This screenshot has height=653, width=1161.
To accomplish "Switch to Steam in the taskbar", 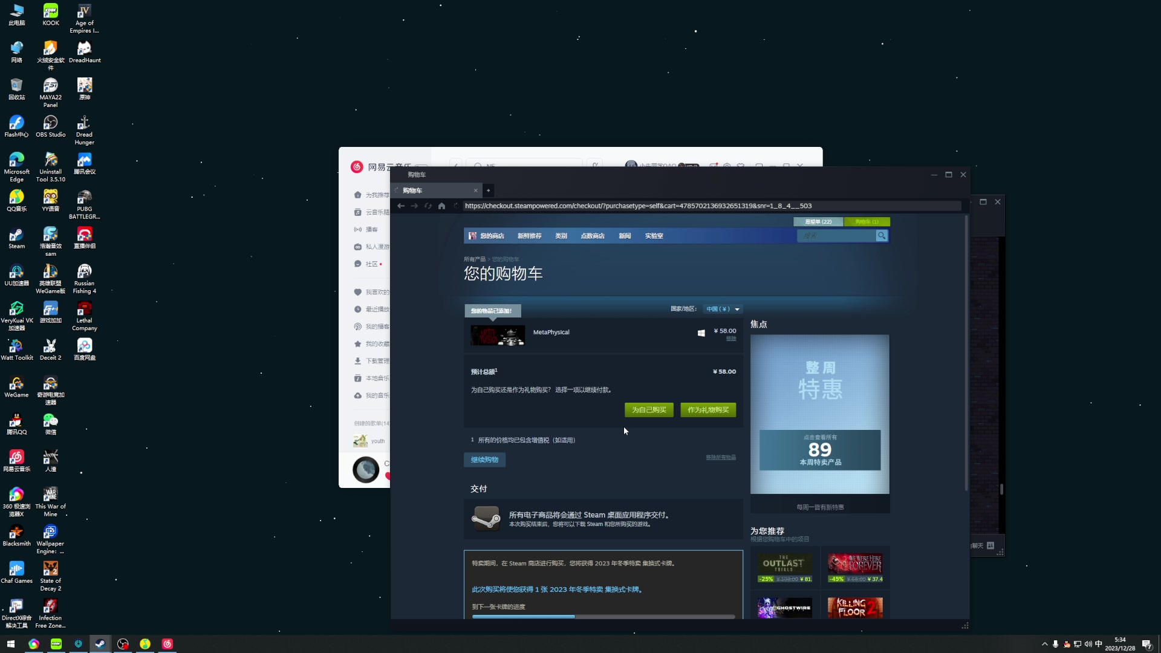I will point(100,644).
